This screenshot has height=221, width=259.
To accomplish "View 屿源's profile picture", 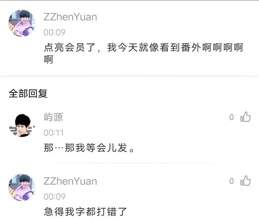I will click(x=22, y=125).
